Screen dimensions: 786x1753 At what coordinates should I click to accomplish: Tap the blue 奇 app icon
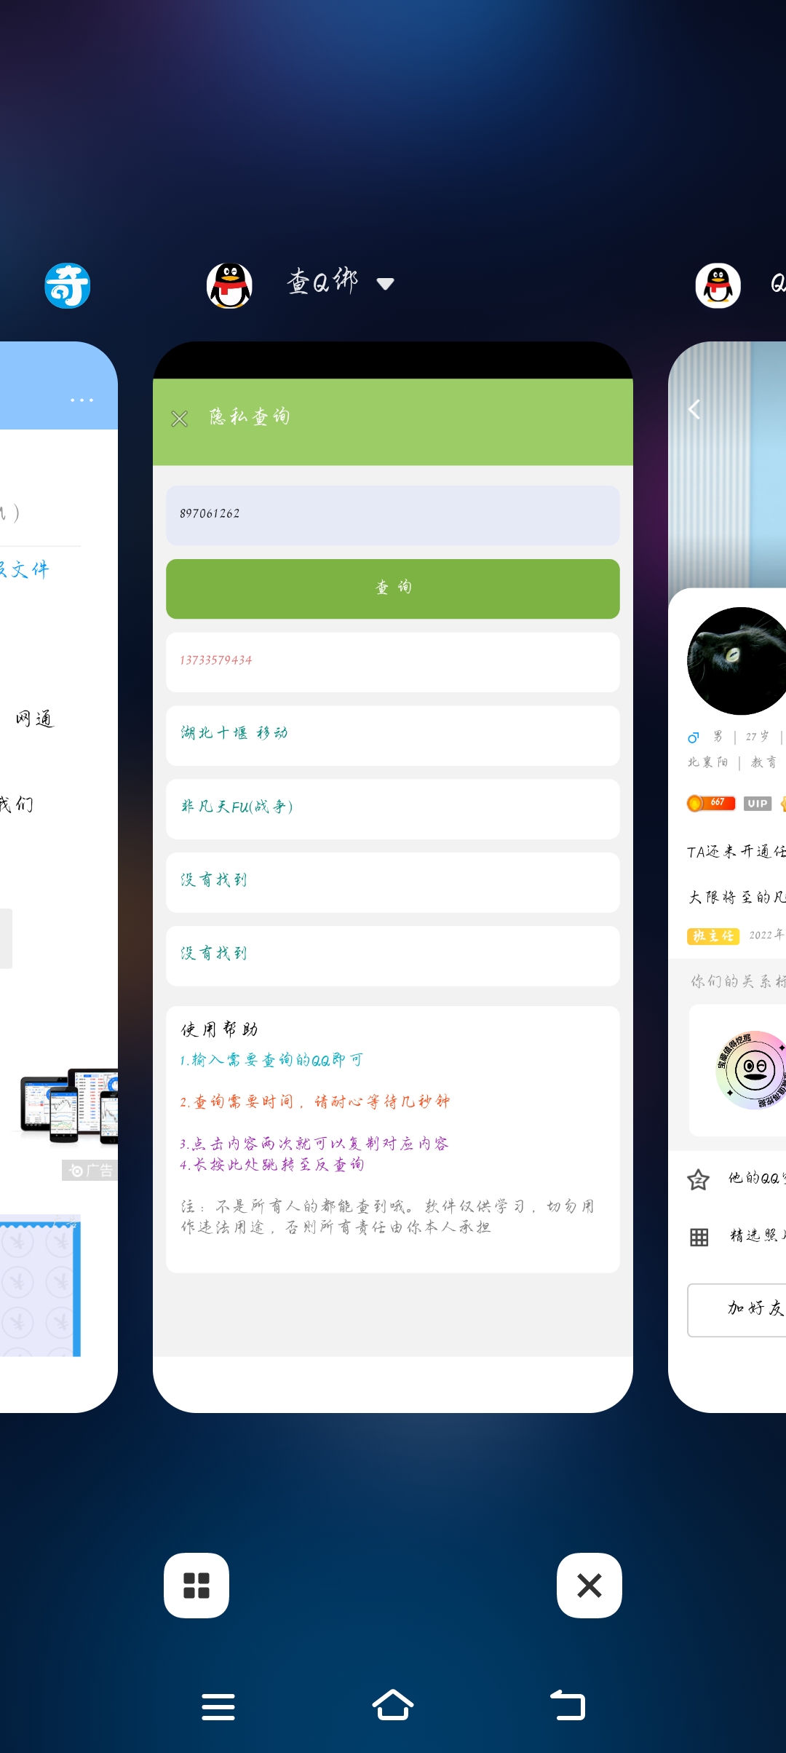pyautogui.click(x=68, y=285)
